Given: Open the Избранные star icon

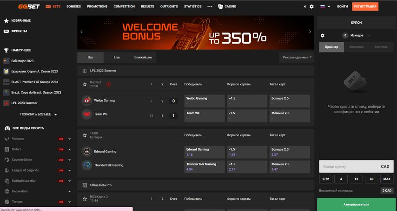Looking at the screenshot, I should [x=7, y=21].
